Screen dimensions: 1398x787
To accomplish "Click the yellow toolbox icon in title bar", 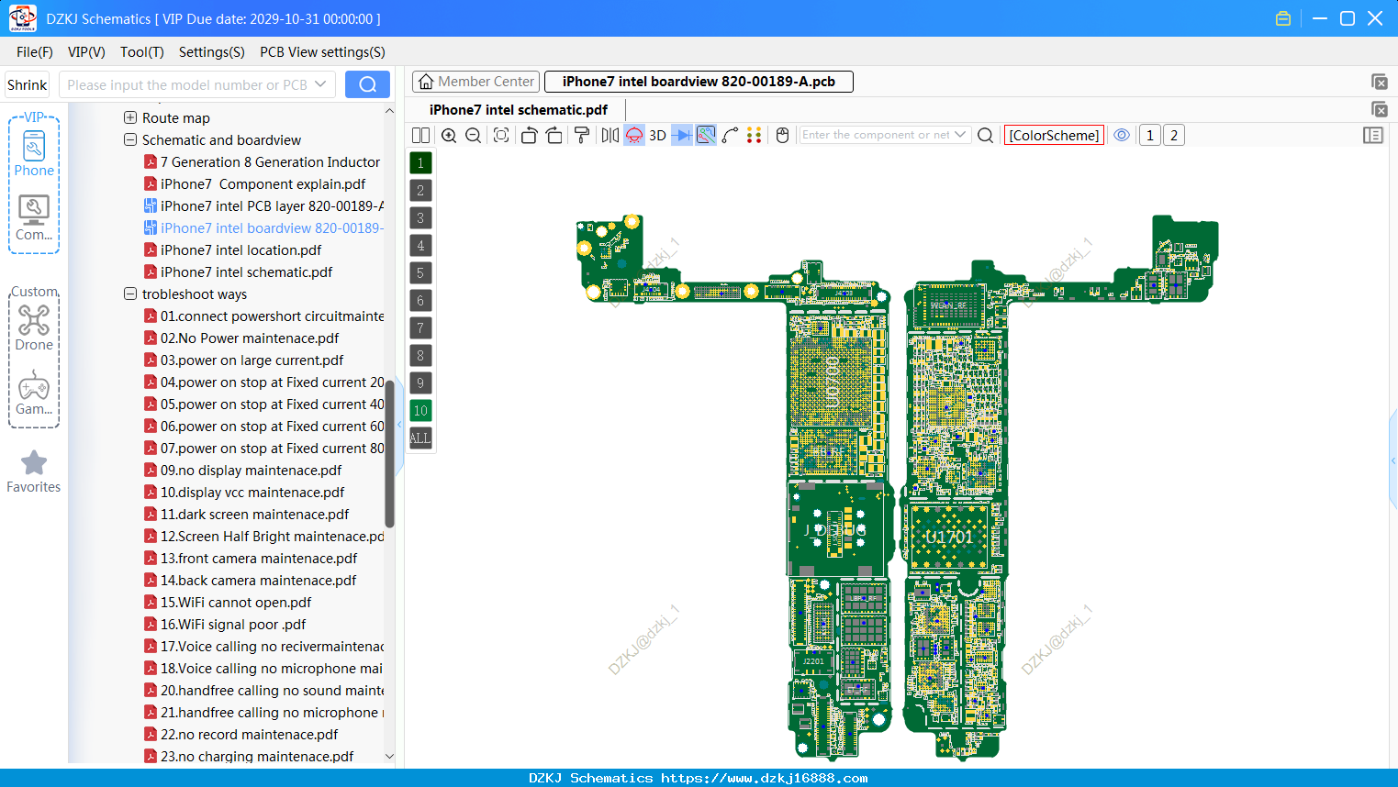I will pyautogui.click(x=1283, y=18).
